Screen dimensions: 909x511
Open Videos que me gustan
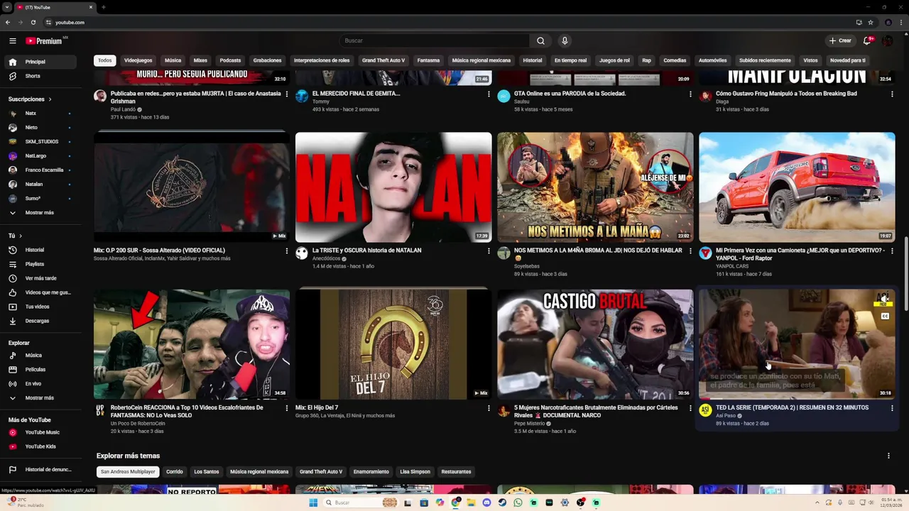pyautogui.click(x=40, y=292)
